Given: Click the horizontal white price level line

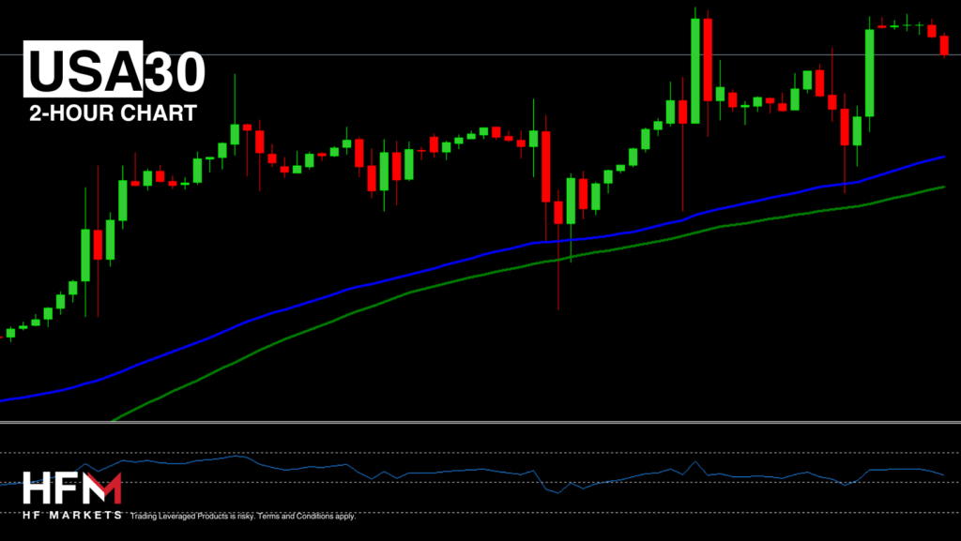Looking at the screenshot, I should [x=469, y=54].
